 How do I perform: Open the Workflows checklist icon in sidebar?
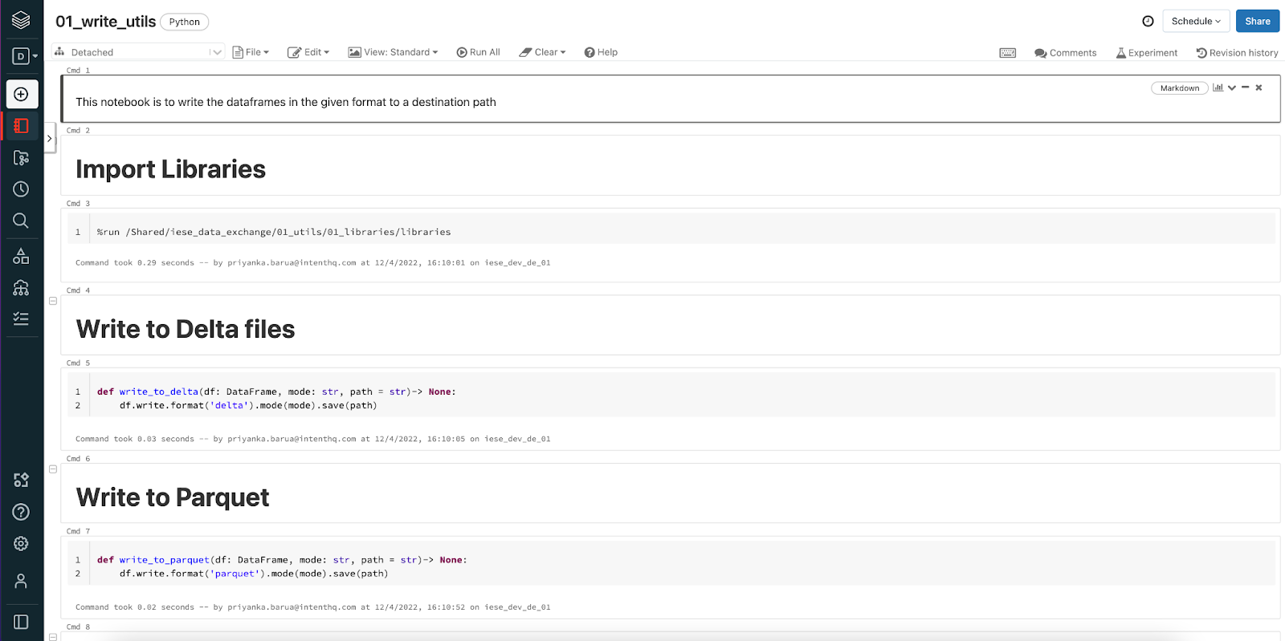tap(22, 318)
